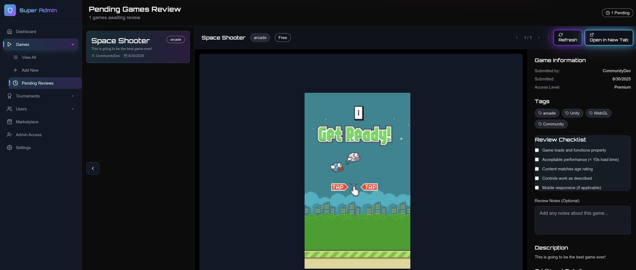
Task: Click the Games play triangle icon
Action: (10, 44)
